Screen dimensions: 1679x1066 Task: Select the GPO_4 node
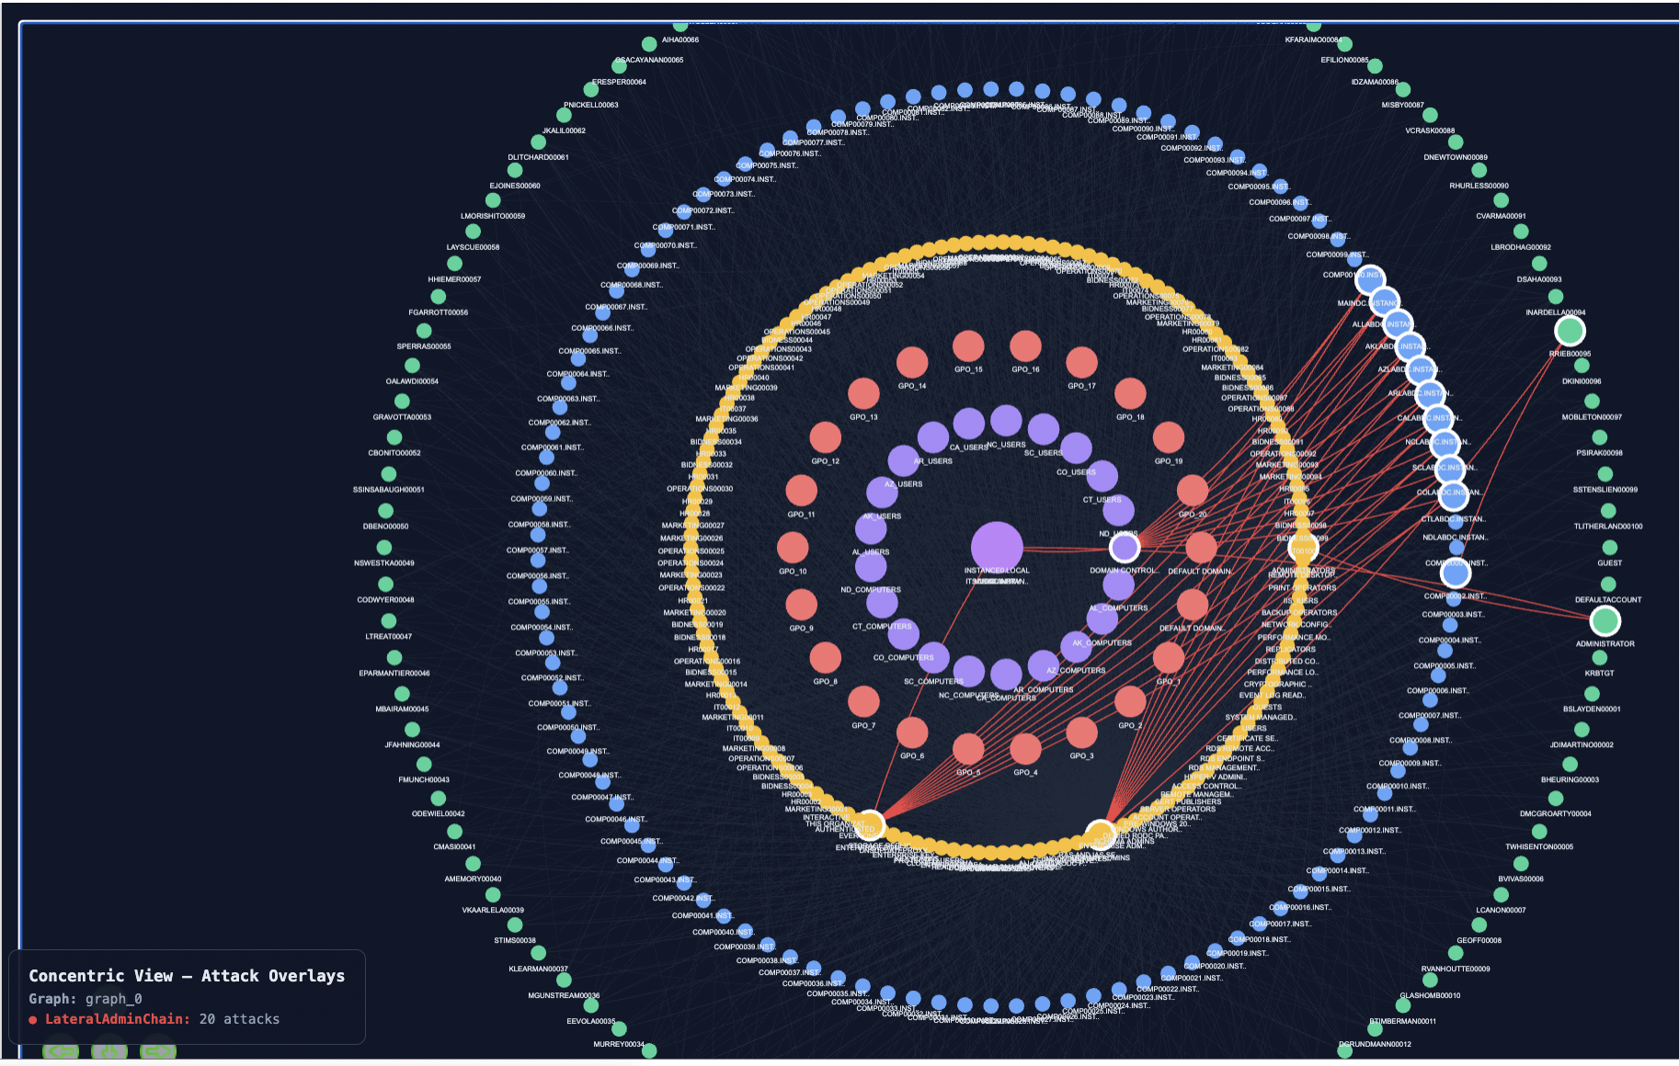coord(1025,750)
